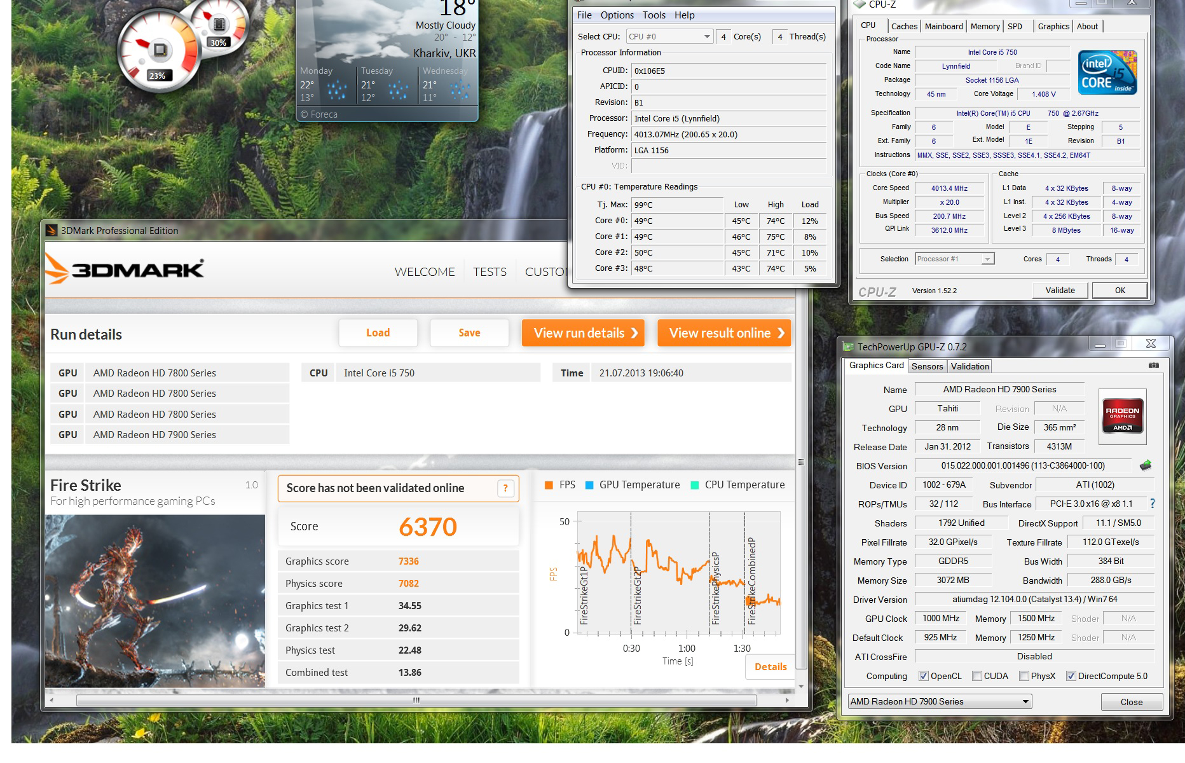The width and height of the screenshot is (1185, 763).
Task: Click the Details button below the FPS chart
Action: pos(771,667)
